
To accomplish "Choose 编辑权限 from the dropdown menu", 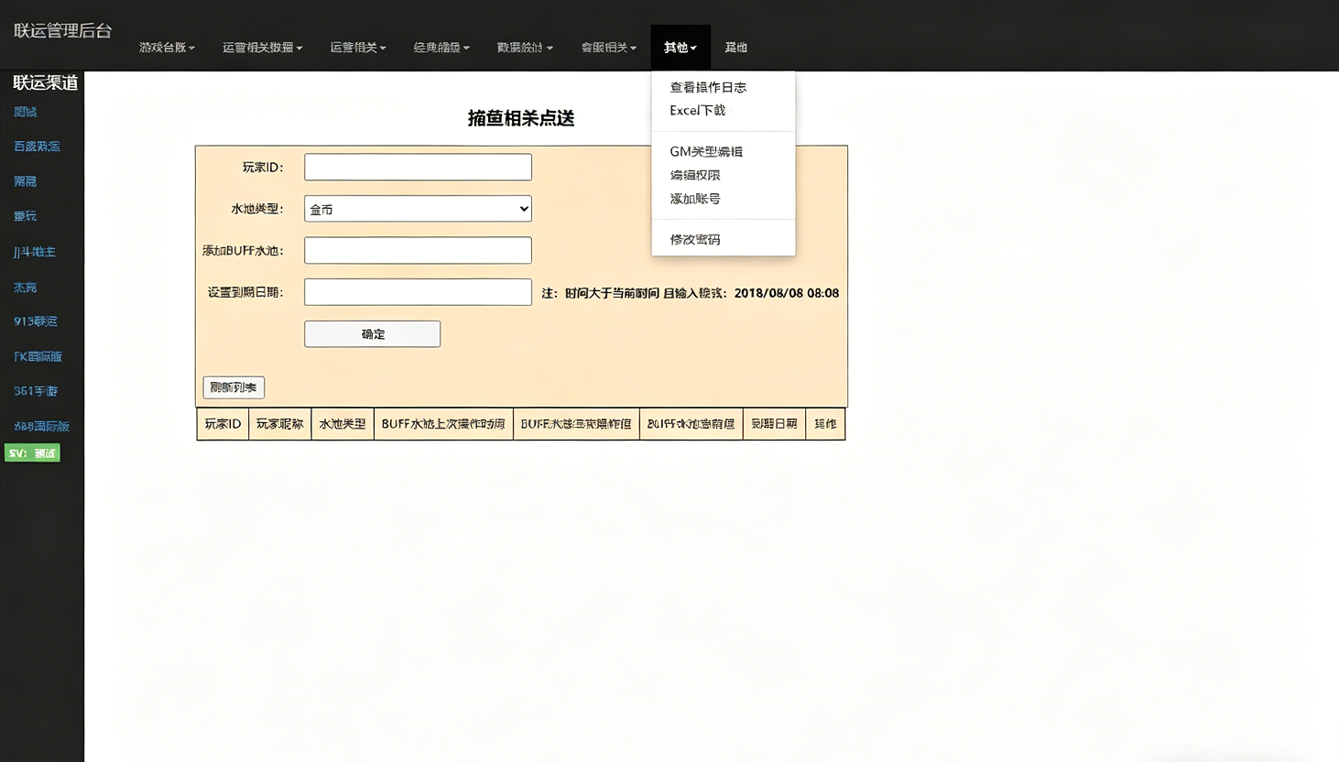I will [695, 175].
